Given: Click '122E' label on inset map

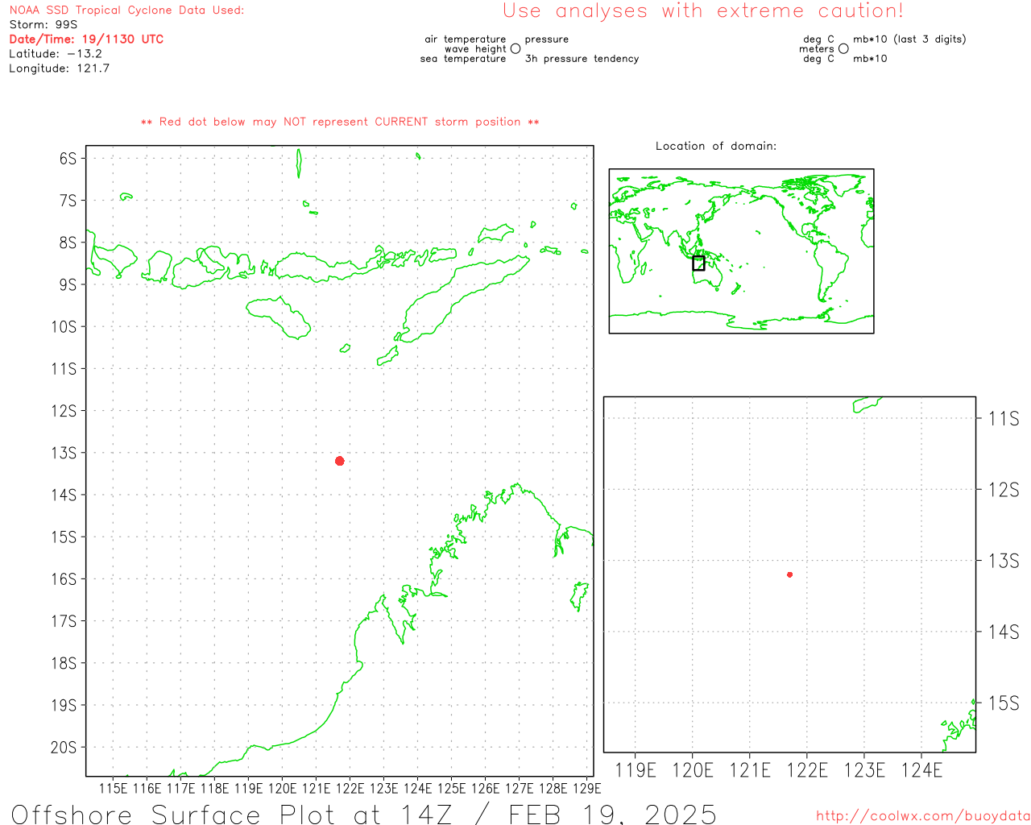Looking at the screenshot, I should pyautogui.click(x=807, y=770).
